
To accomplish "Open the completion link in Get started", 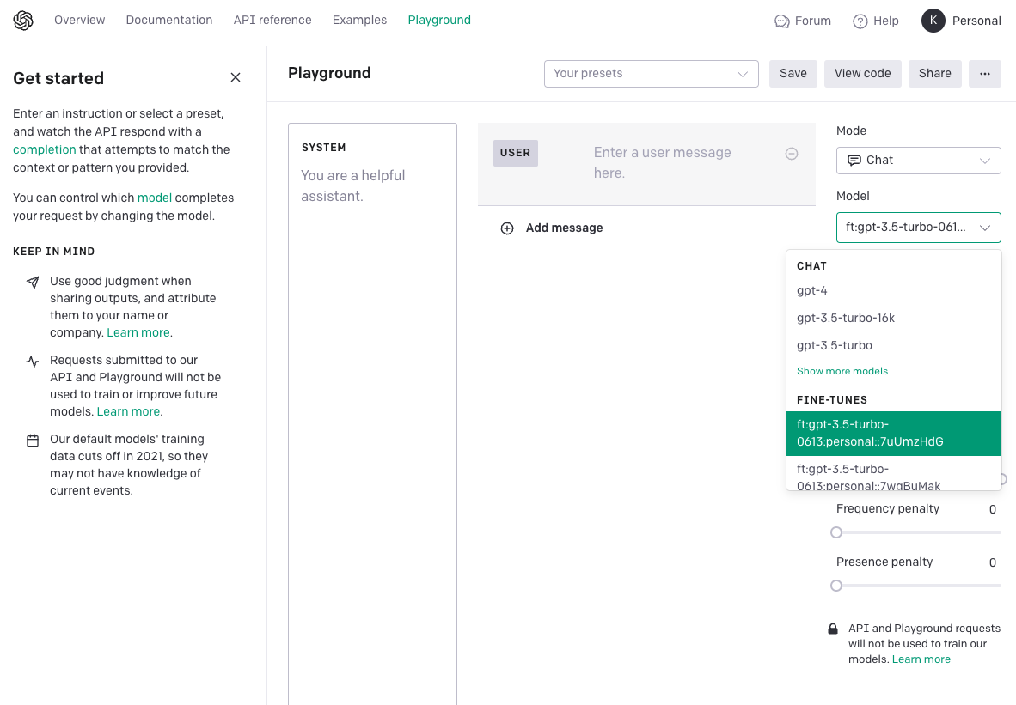I will (x=44, y=149).
